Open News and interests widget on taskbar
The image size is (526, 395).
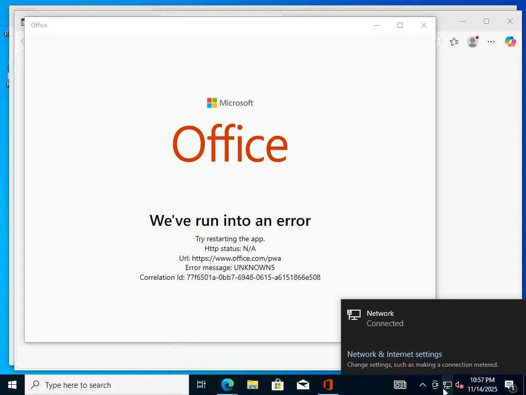click(x=400, y=385)
